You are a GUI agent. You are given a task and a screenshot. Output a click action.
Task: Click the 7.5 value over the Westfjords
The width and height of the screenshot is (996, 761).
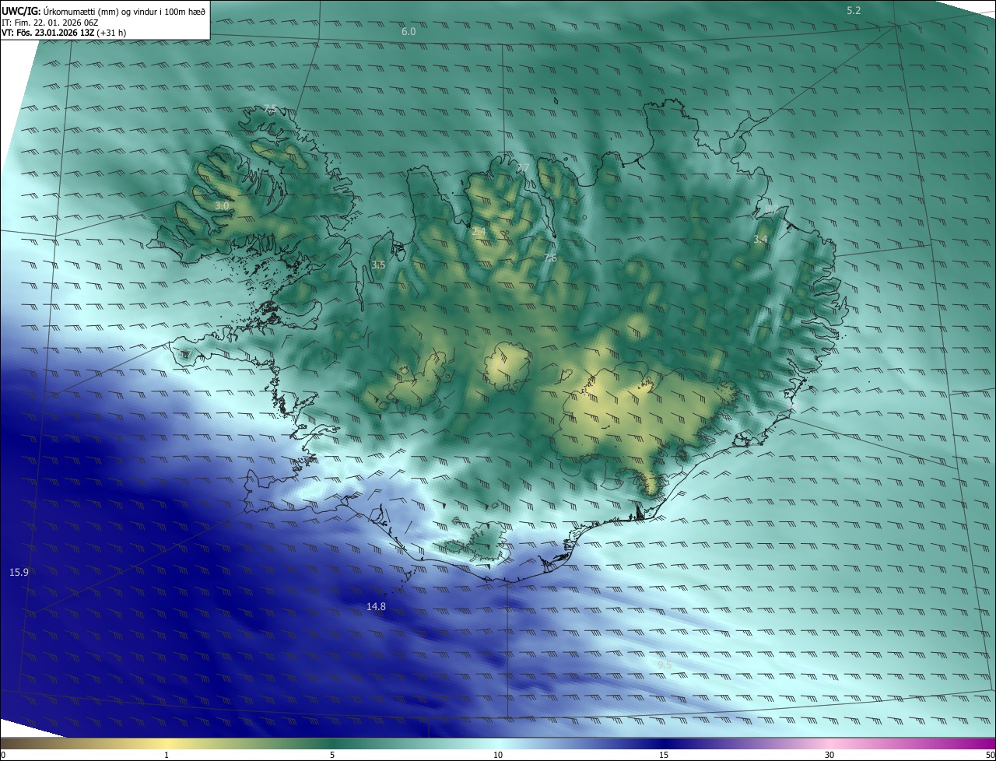click(270, 108)
